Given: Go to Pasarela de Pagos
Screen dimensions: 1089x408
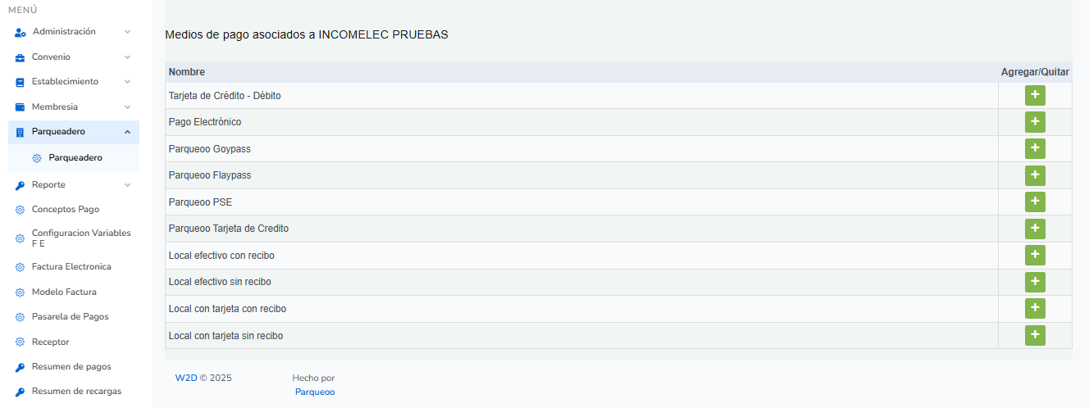Looking at the screenshot, I should (70, 317).
